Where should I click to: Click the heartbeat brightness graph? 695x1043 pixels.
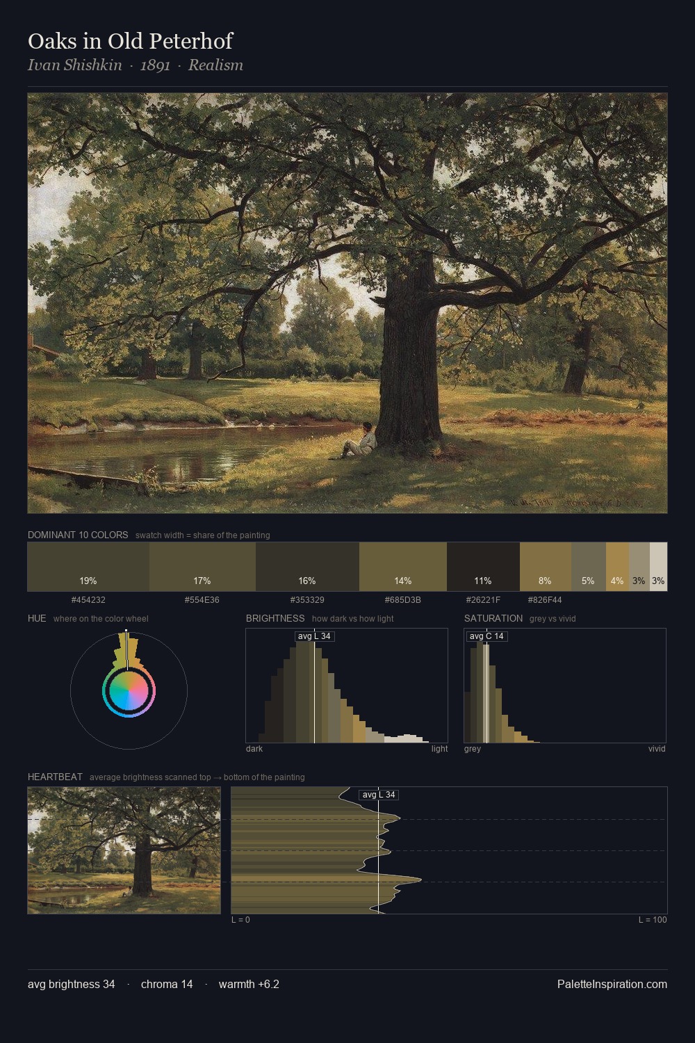point(449,850)
